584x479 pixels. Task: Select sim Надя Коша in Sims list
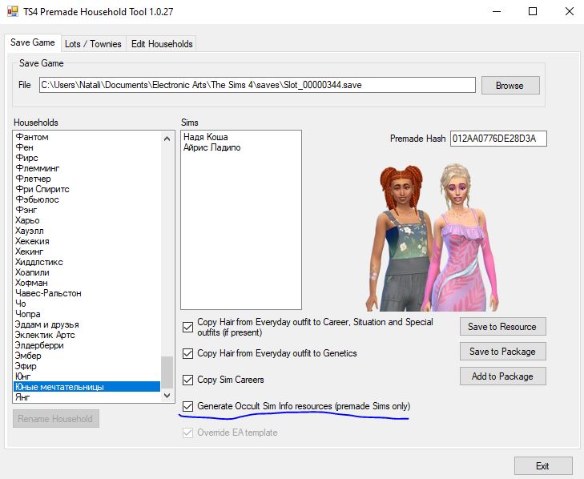(x=205, y=137)
